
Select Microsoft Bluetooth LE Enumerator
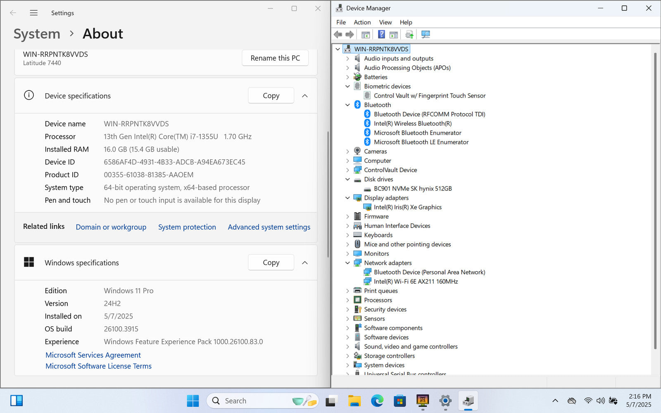(x=421, y=142)
